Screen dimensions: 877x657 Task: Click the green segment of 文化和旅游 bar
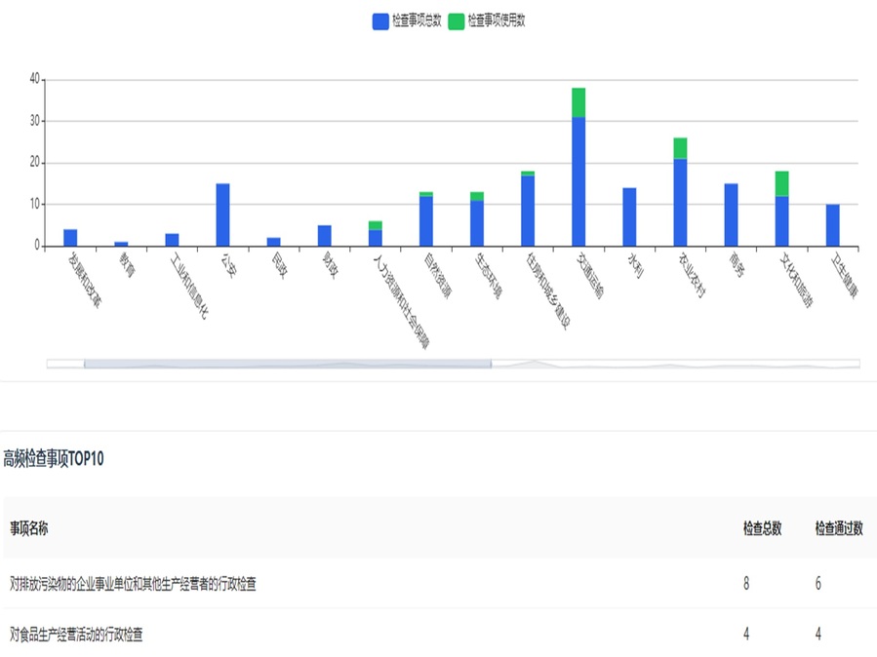tap(781, 183)
